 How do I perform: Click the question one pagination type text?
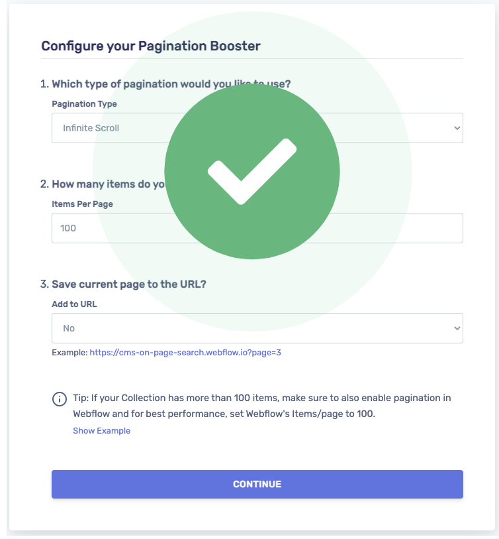[x=165, y=84]
